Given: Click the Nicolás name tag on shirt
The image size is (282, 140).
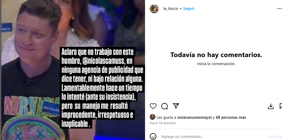Looking at the screenshot, I should click(51, 107).
